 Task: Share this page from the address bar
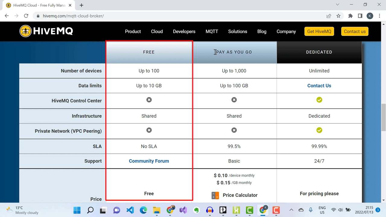329,16
